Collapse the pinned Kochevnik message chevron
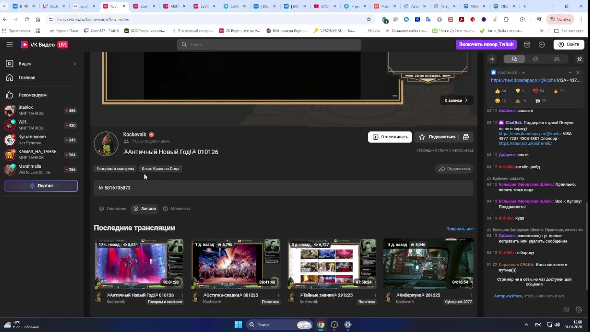Image resolution: width=590 pixels, height=332 pixels. 570,72
